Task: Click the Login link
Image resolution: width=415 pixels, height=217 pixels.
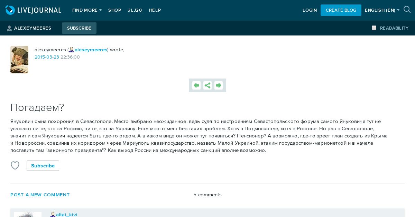Action: click(310, 10)
